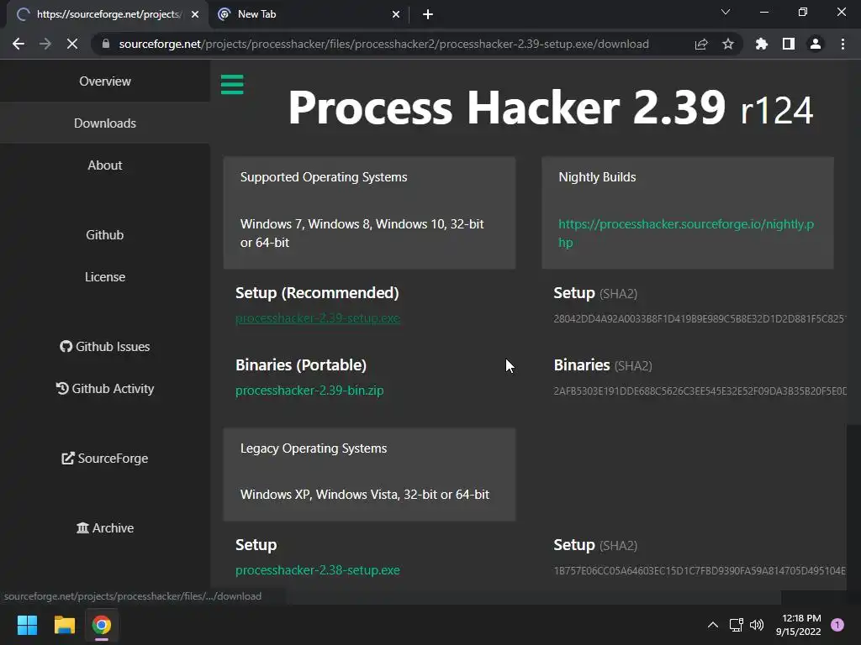Click Setup (Recommended) heading
This screenshot has height=645, width=861.
(317, 293)
